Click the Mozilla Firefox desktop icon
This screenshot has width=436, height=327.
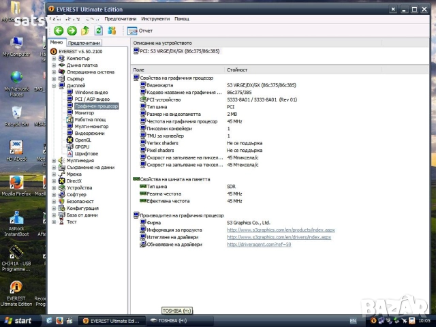(x=16, y=186)
